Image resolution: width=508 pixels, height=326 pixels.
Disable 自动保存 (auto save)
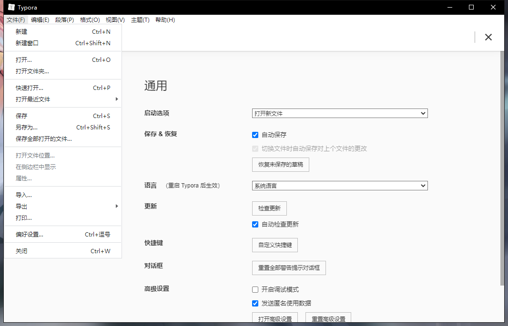(x=255, y=135)
